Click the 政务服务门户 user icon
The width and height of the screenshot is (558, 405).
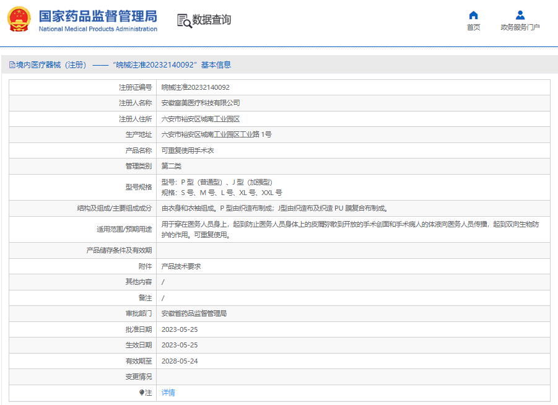click(x=520, y=15)
